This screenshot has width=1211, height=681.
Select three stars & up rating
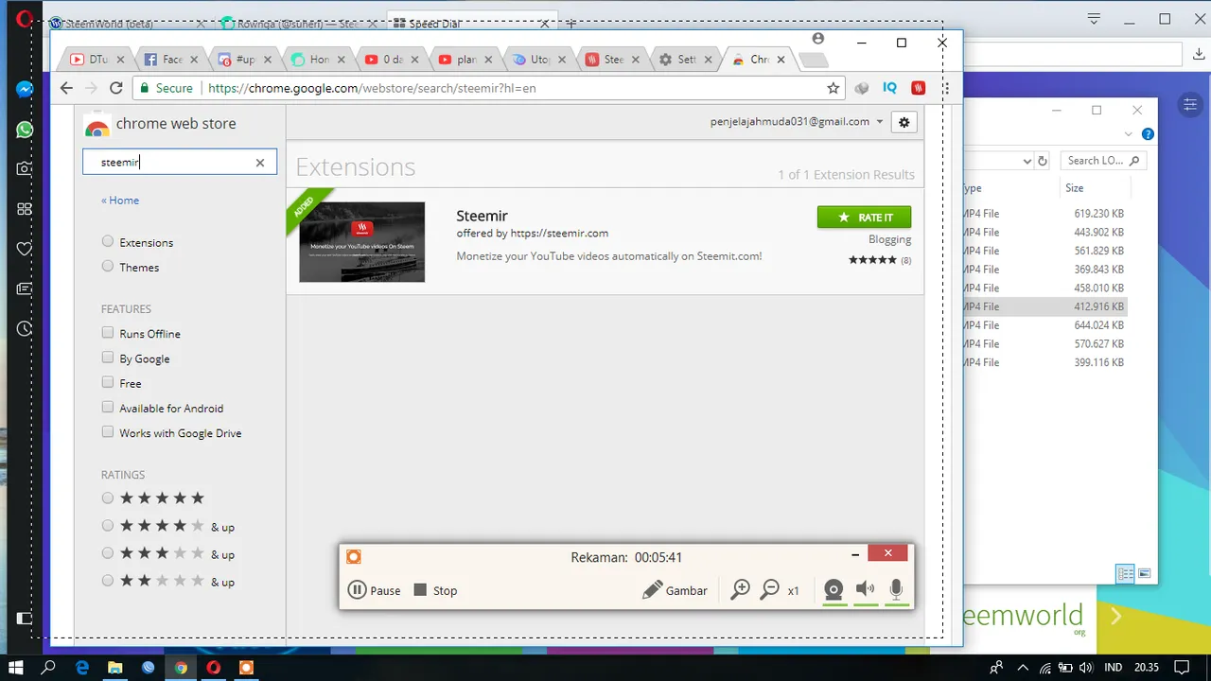click(x=108, y=553)
